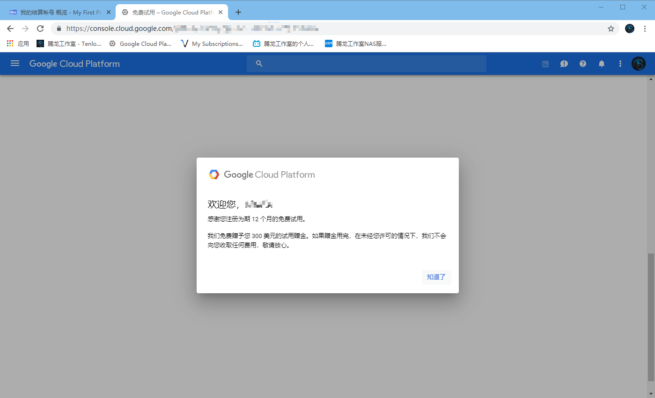Viewport: 655px width, 398px height.
Task: Open the Google Cloud Pla... bookmark
Action: [x=140, y=43]
